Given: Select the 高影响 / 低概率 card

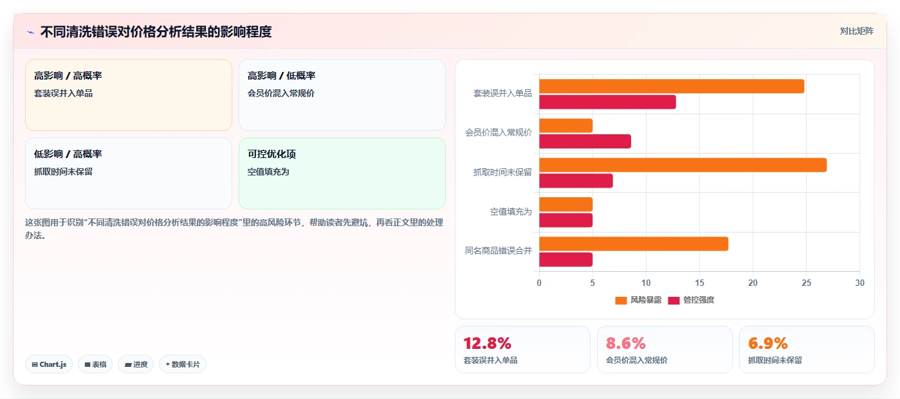Looking at the screenshot, I should click(342, 95).
